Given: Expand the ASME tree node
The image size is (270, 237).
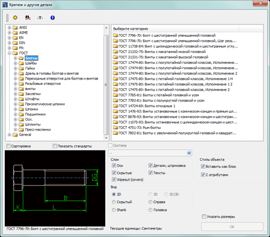Looking at the screenshot, I should tap(9, 32).
